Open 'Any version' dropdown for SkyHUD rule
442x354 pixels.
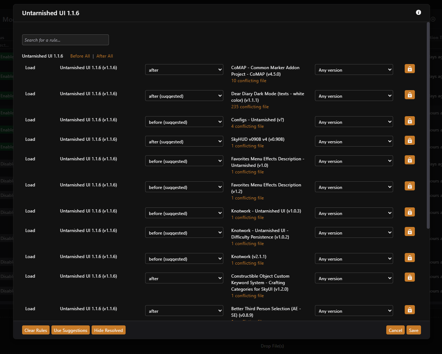coord(354,142)
